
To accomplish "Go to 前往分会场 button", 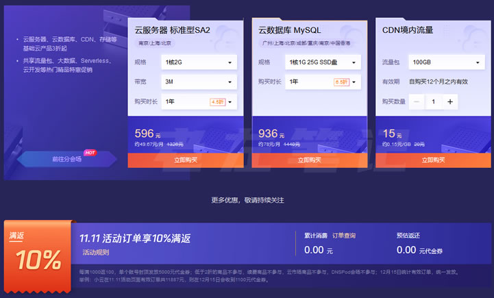I will [67, 159].
